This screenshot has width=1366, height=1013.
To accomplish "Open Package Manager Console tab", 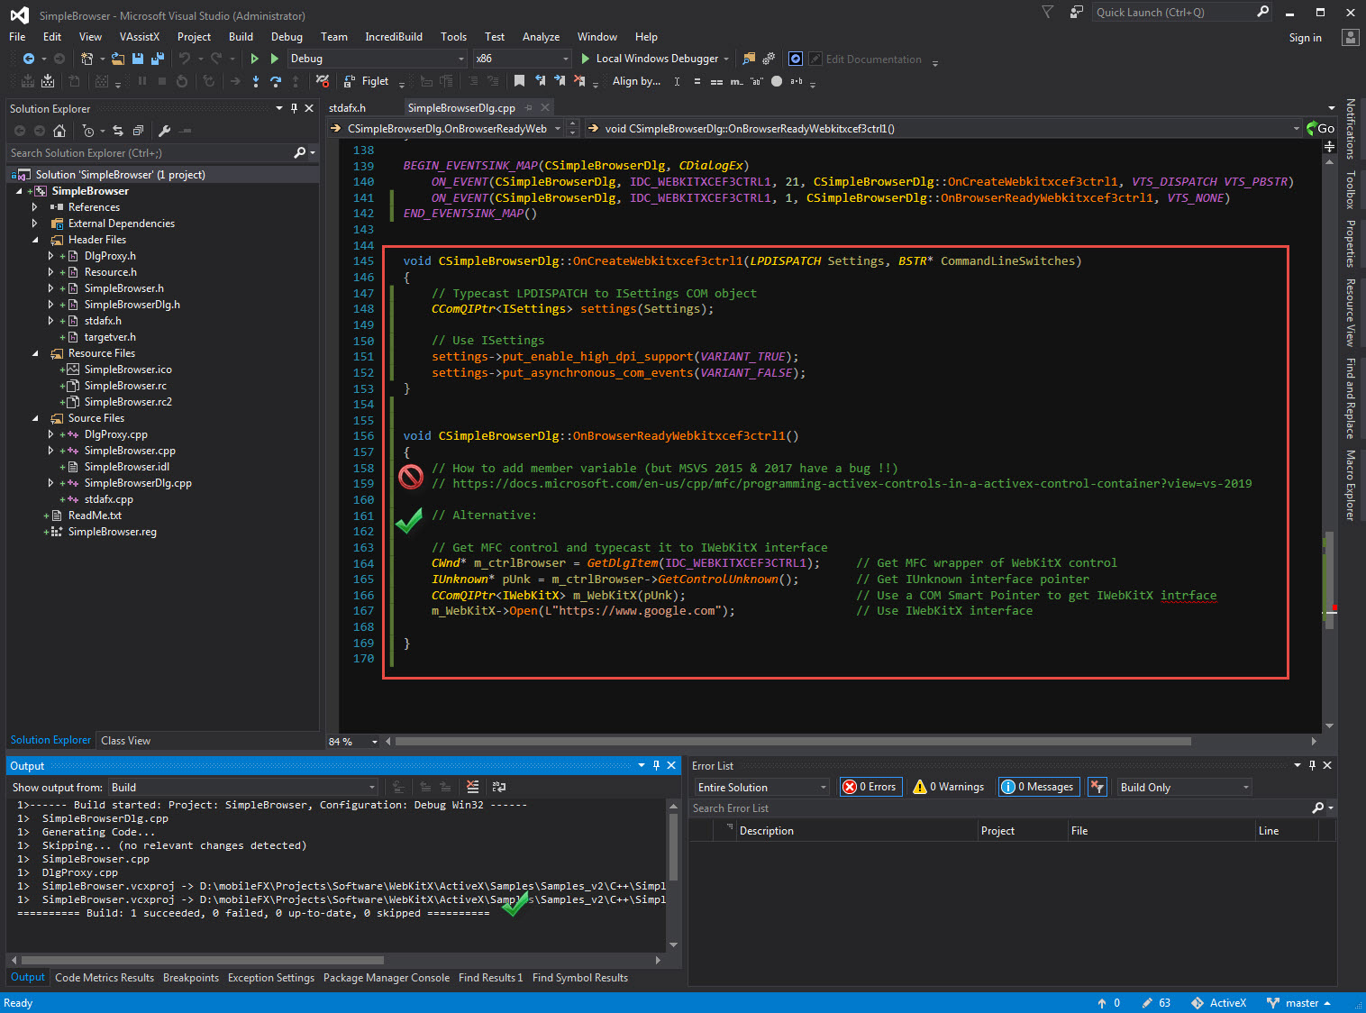I will coord(387,978).
